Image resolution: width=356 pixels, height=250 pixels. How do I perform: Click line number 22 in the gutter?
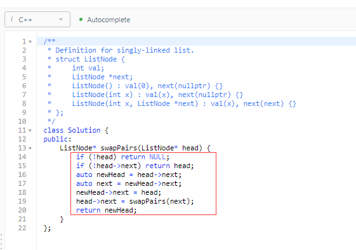(22, 228)
